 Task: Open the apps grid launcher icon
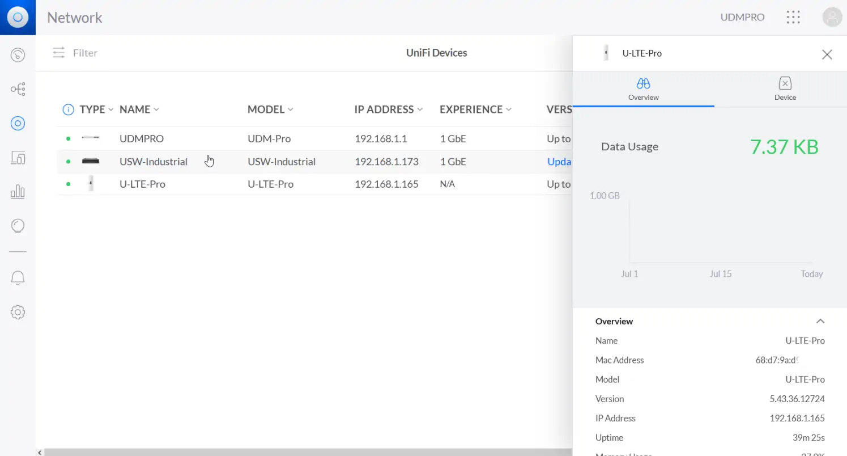[x=793, y=18]
